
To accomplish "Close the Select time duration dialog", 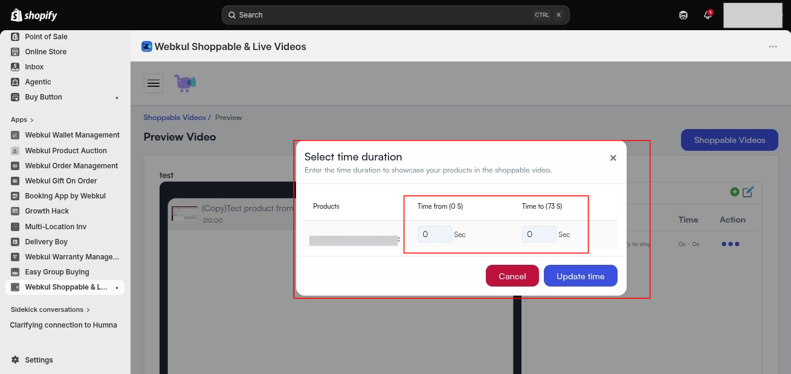I will click(613, 158).
